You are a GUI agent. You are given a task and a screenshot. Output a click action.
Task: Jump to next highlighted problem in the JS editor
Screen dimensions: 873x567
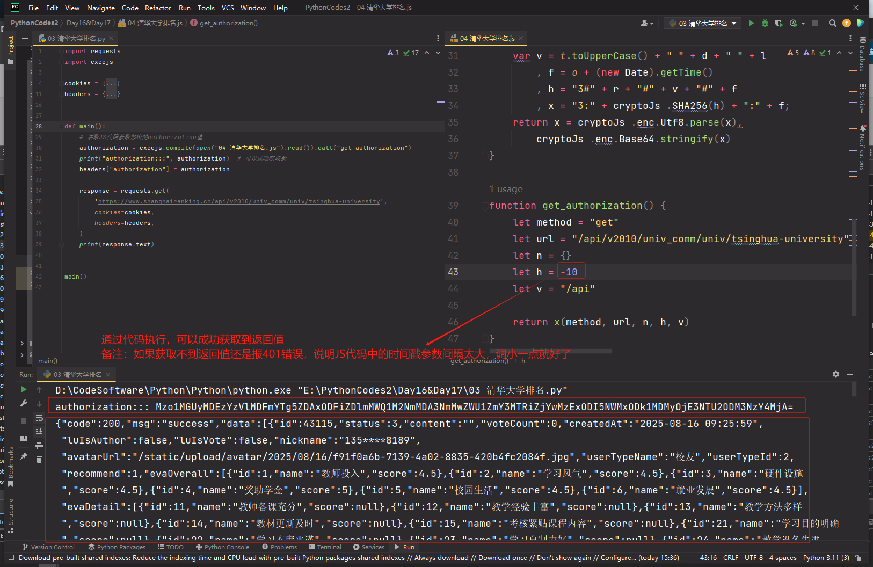pyautogui.click(x=850, y=53)
